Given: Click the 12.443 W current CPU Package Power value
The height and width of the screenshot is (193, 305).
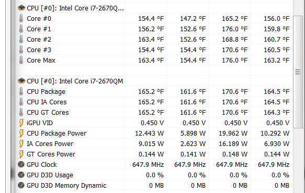Looking at the screenshot, I should pos(149,133).
